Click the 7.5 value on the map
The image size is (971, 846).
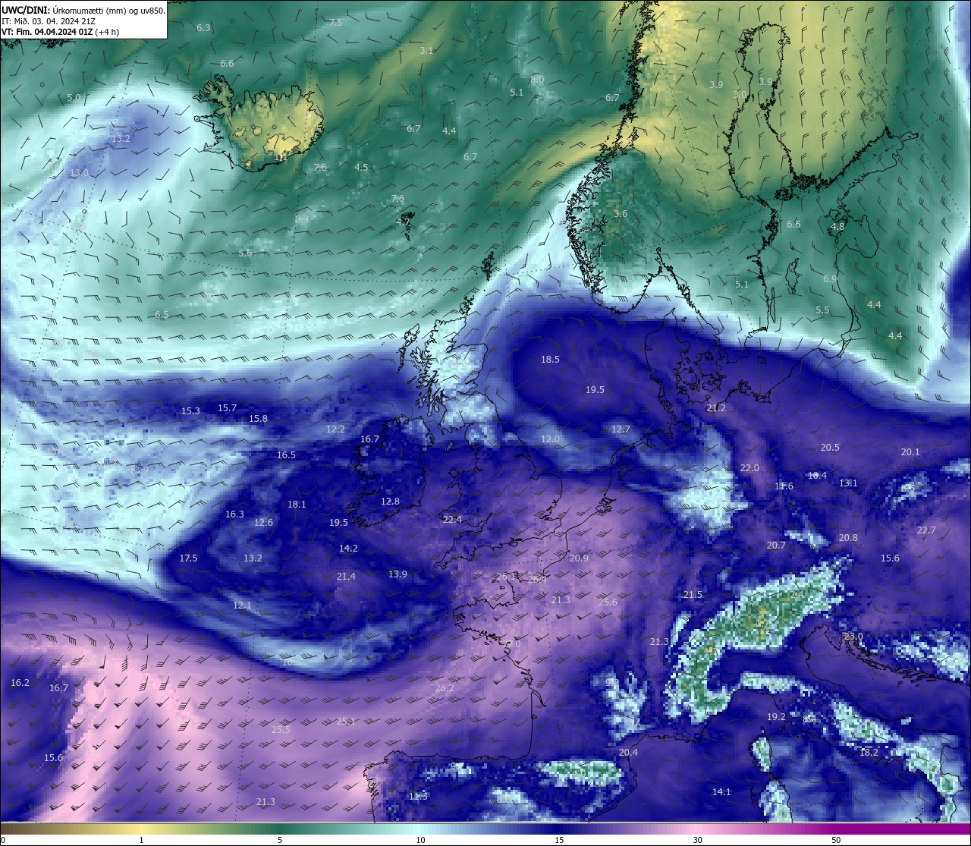[x=335, y=23]
